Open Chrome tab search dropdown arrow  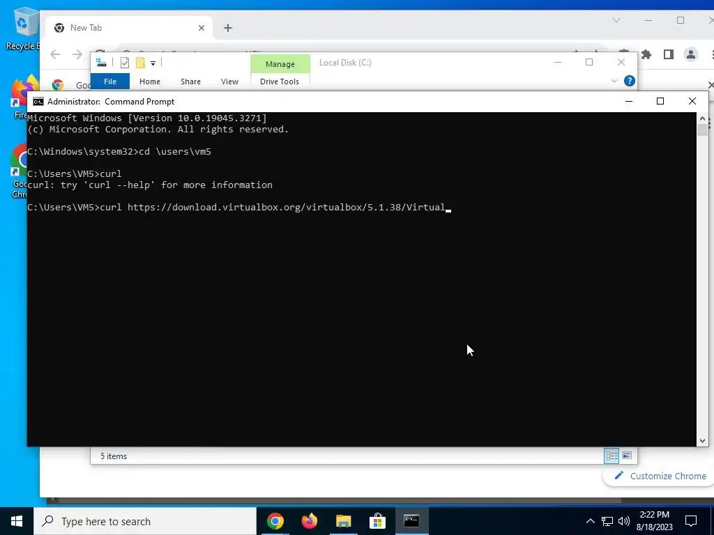pyautogui.click(x=616, y=20)
